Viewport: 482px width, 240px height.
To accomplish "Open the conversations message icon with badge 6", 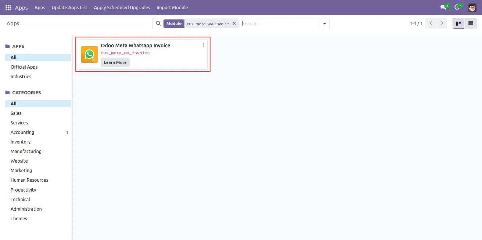I will click(x=444, y=7).
